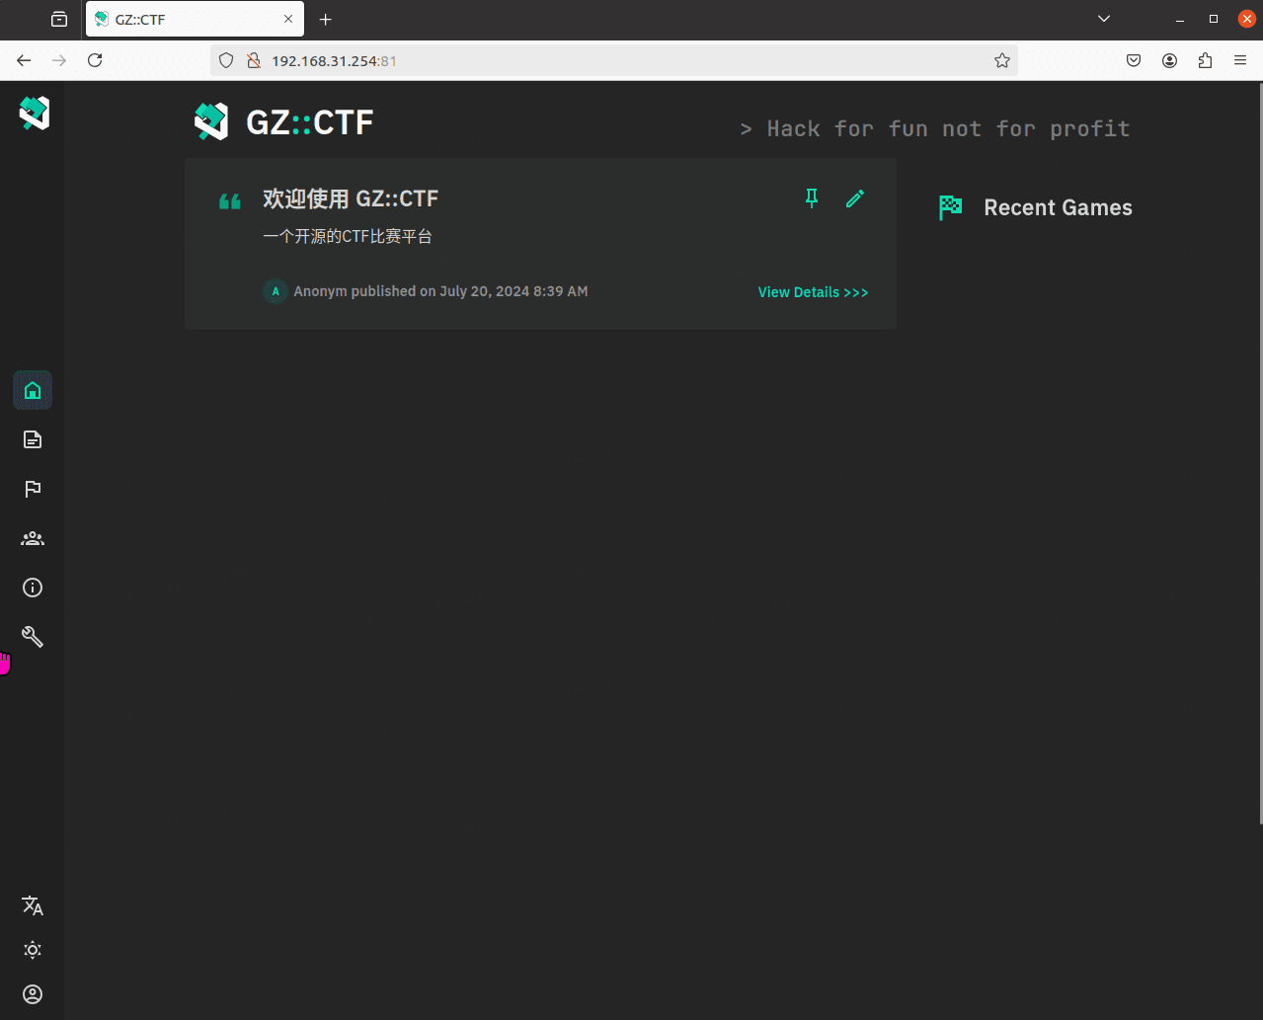The width and height of the screenshot is (1263, 1020).
Task: Toggle pin on the welcome post
Action: coord(812,198)
